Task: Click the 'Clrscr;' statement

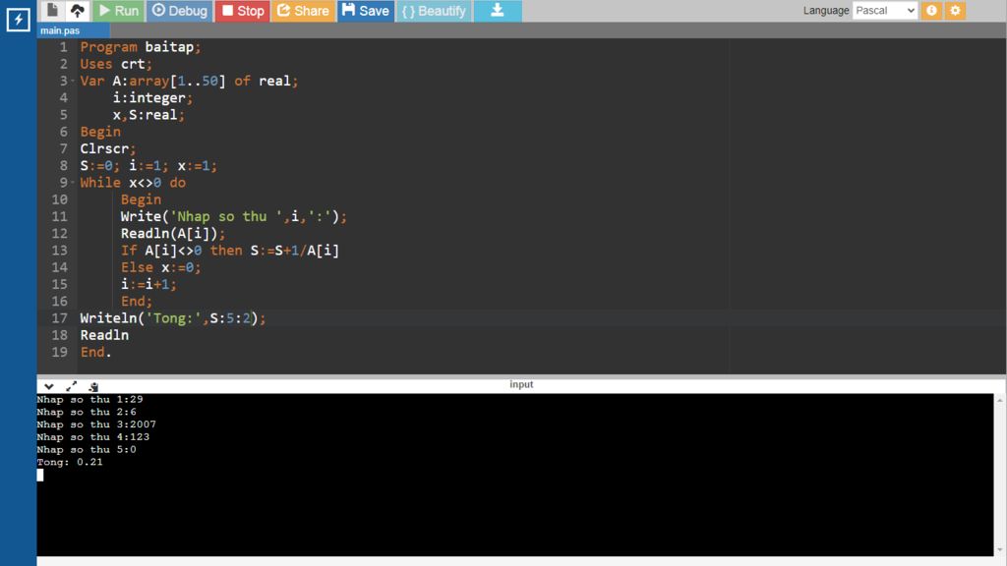Action: (108, 149)
